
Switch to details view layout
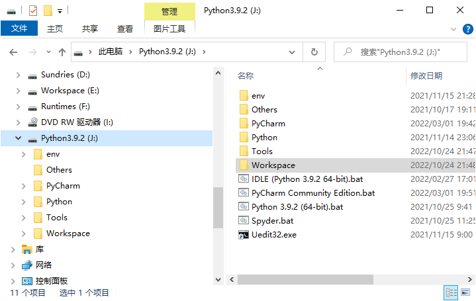click(452, 292)
